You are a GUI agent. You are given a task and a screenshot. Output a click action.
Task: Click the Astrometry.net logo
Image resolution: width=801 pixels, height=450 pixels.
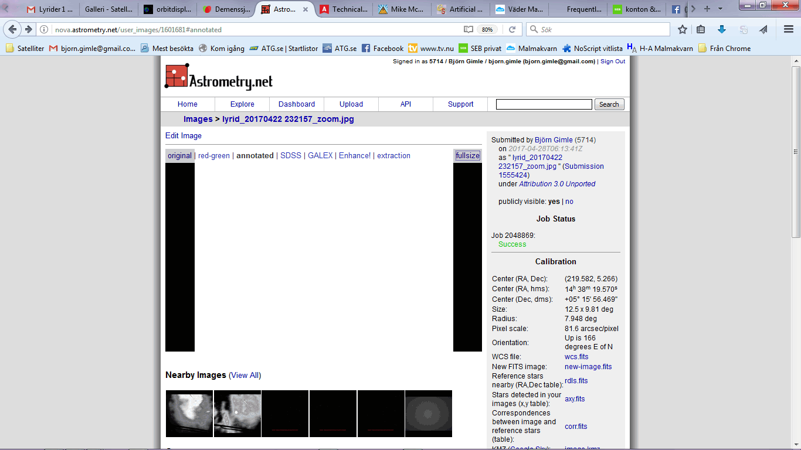219,78
